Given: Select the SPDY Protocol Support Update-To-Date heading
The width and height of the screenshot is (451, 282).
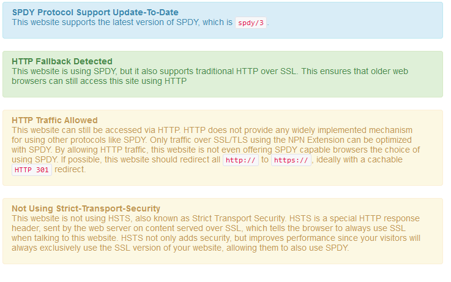Looking at the screenshot, I should click(x=95, y=12).
